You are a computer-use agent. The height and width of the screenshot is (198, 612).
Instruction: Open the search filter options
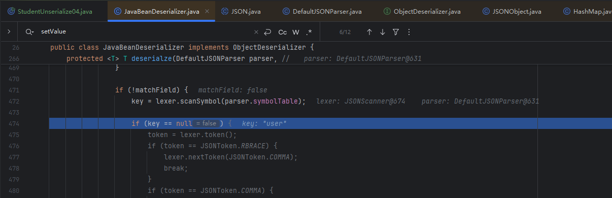396,32
